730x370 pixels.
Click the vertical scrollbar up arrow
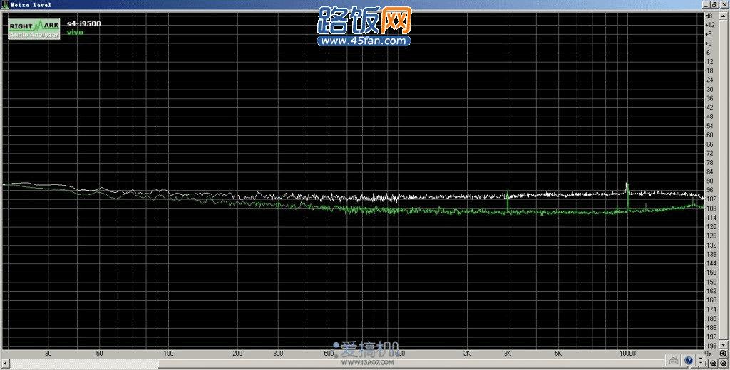pos(723,17)
